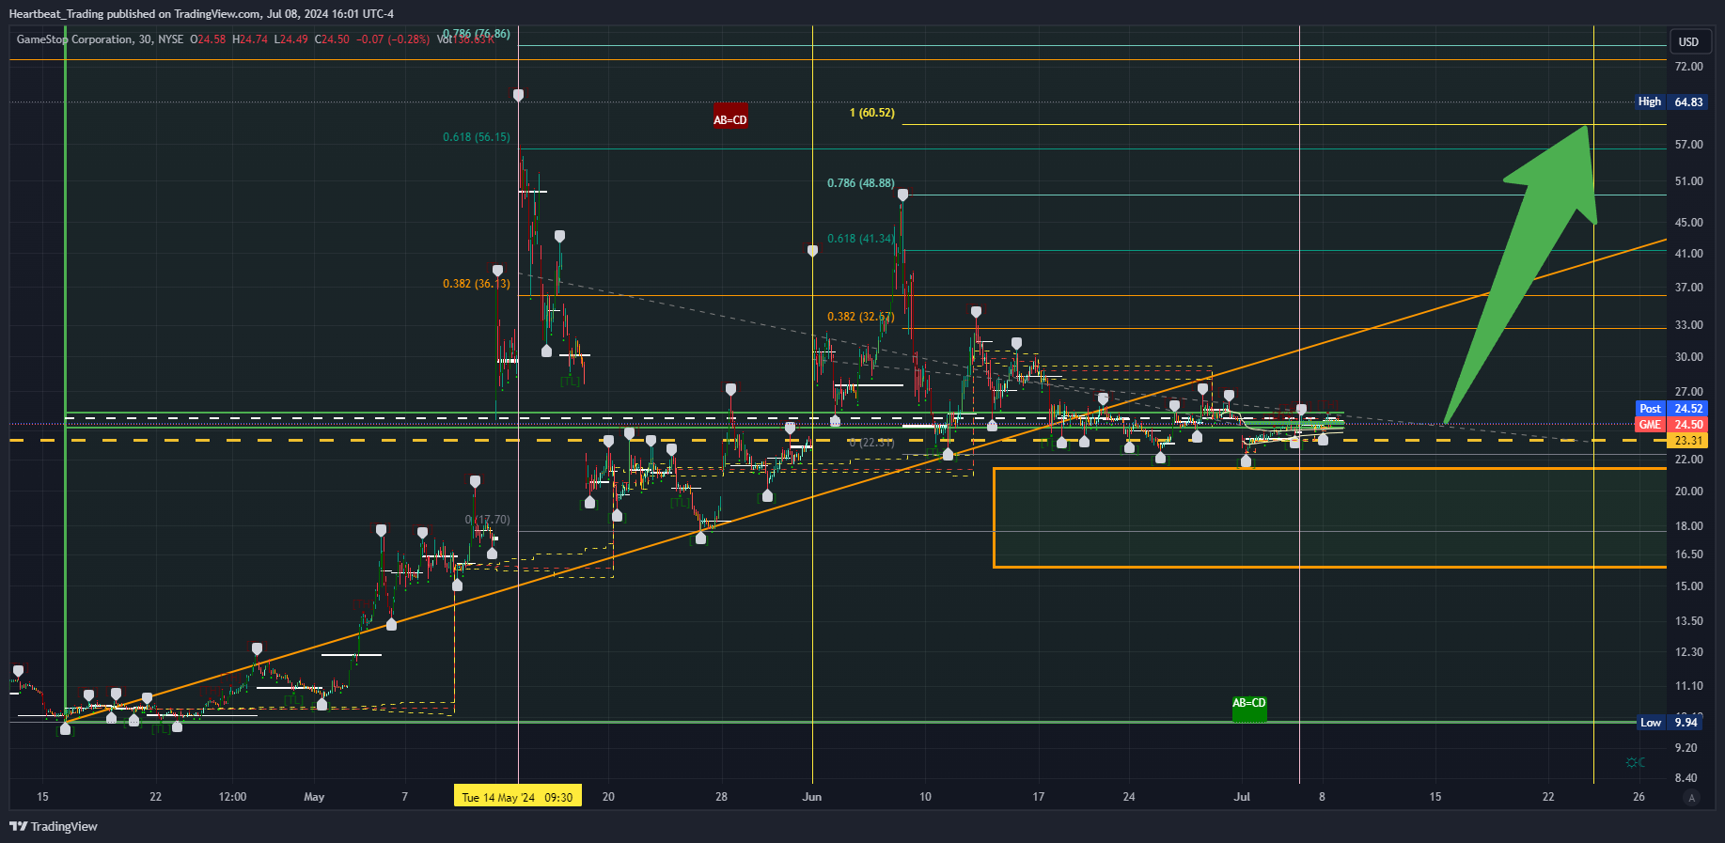The height and width of the screenshot is (843, 1725).
Task: Select the '0.382 (32.67)' Fibonacci label
Action: click(x=861, y=317)
